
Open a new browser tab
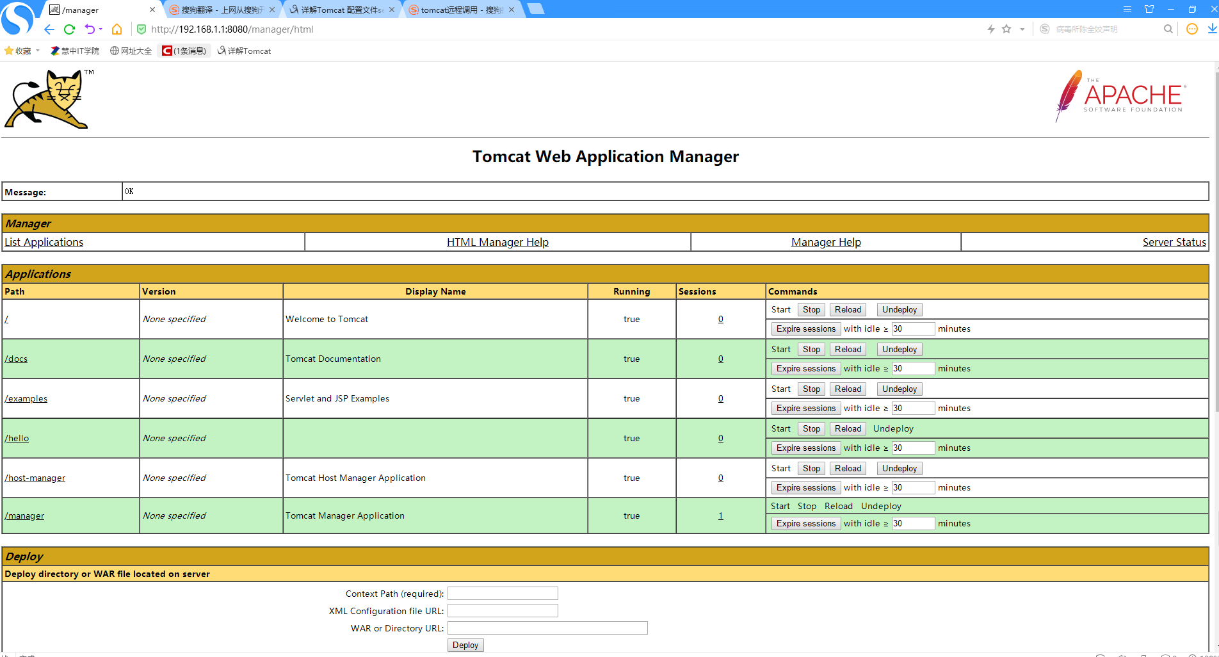536,9
